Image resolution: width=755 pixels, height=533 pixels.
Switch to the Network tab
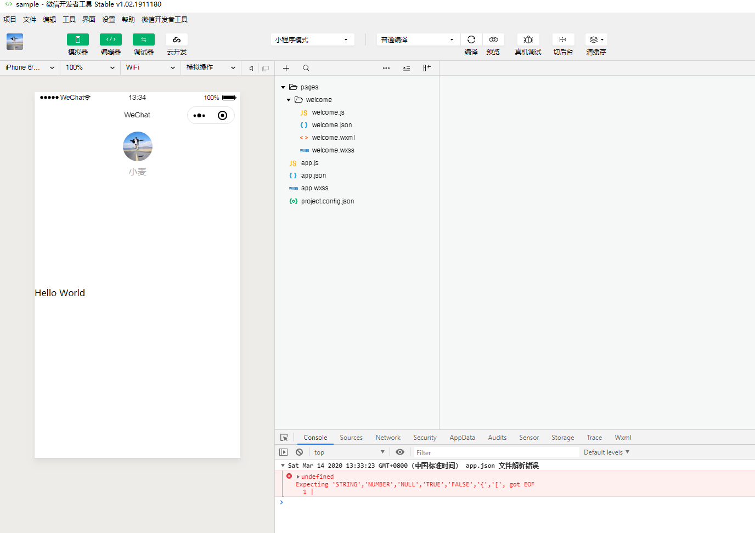[388, 438]
